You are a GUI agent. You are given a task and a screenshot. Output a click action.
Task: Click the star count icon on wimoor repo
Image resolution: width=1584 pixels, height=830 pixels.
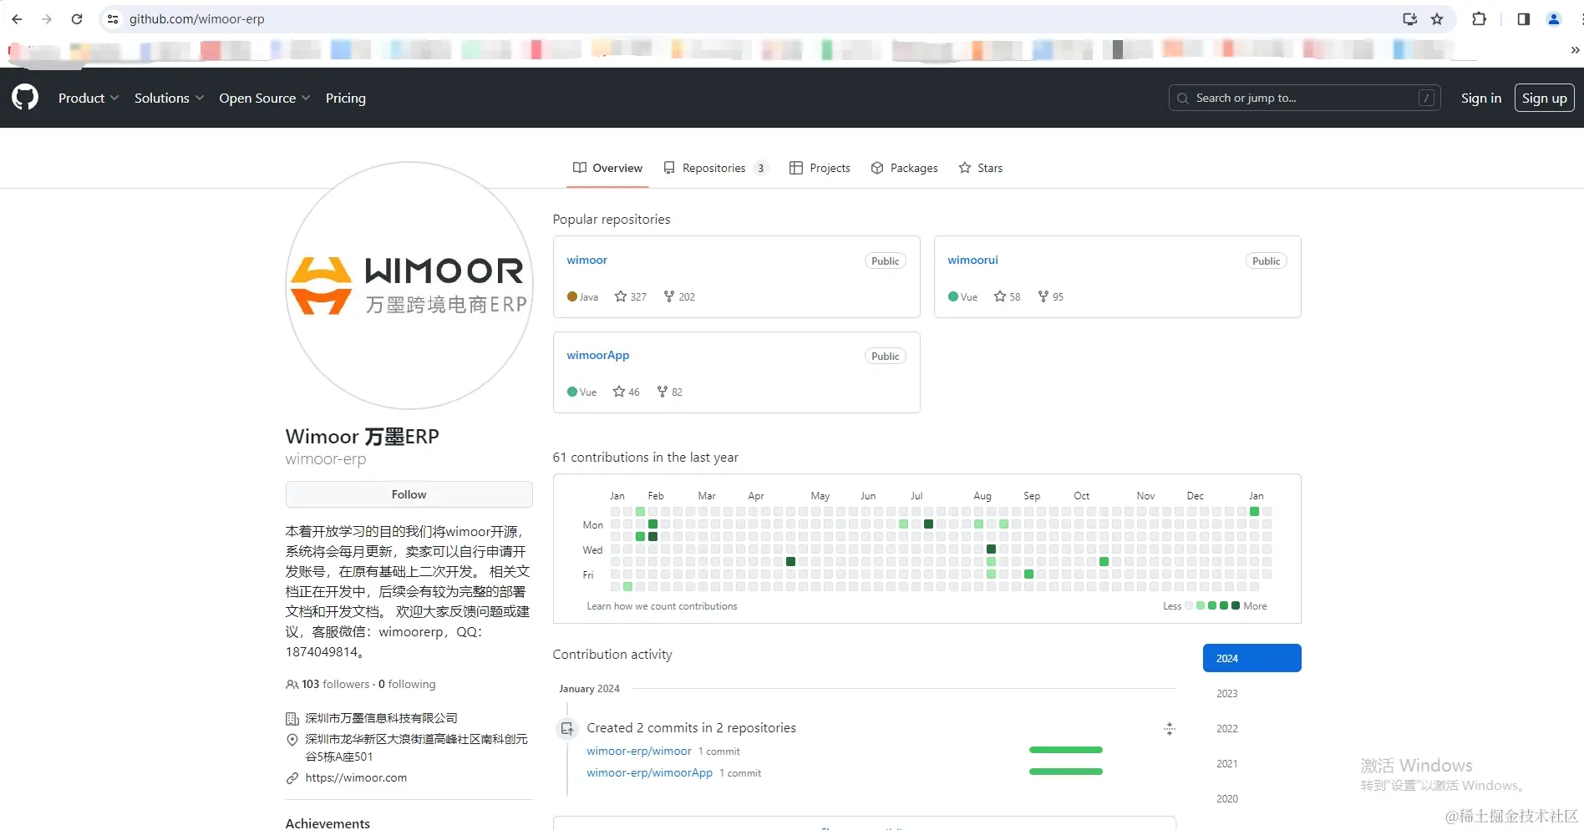coord(621,296)
